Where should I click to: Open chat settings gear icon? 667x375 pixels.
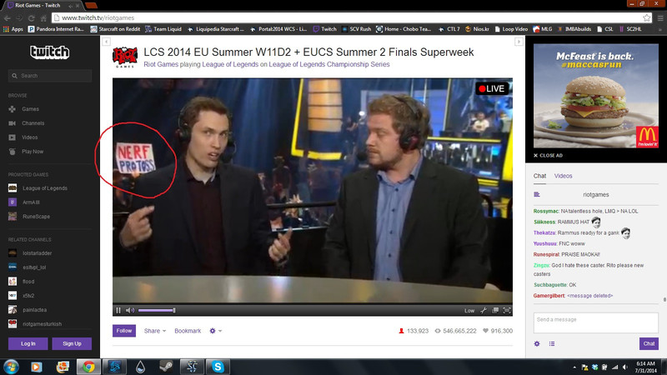[537, 344]
